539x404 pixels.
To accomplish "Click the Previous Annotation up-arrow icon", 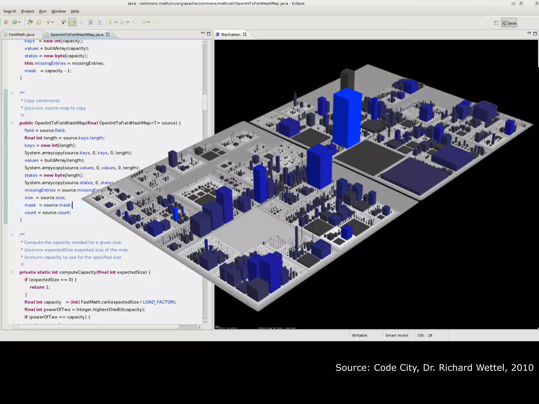I will coord(123,22).
